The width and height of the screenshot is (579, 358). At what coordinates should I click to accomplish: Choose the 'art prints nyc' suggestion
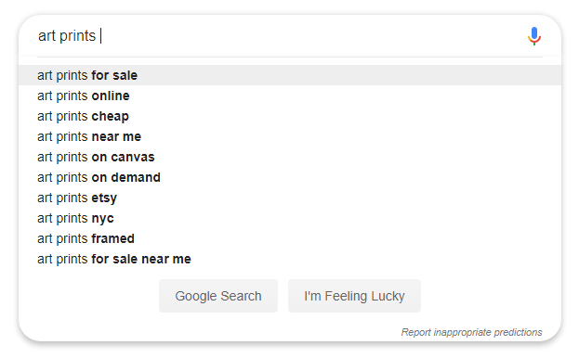point(290,218)
